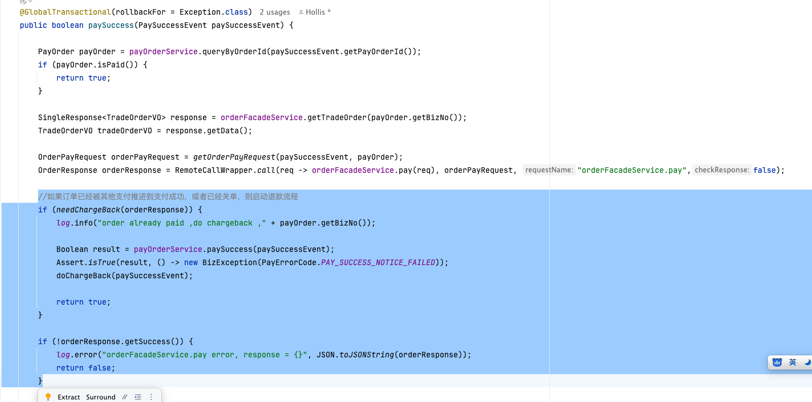
Task: Click the requestName parameter hint
Action: 549,170
